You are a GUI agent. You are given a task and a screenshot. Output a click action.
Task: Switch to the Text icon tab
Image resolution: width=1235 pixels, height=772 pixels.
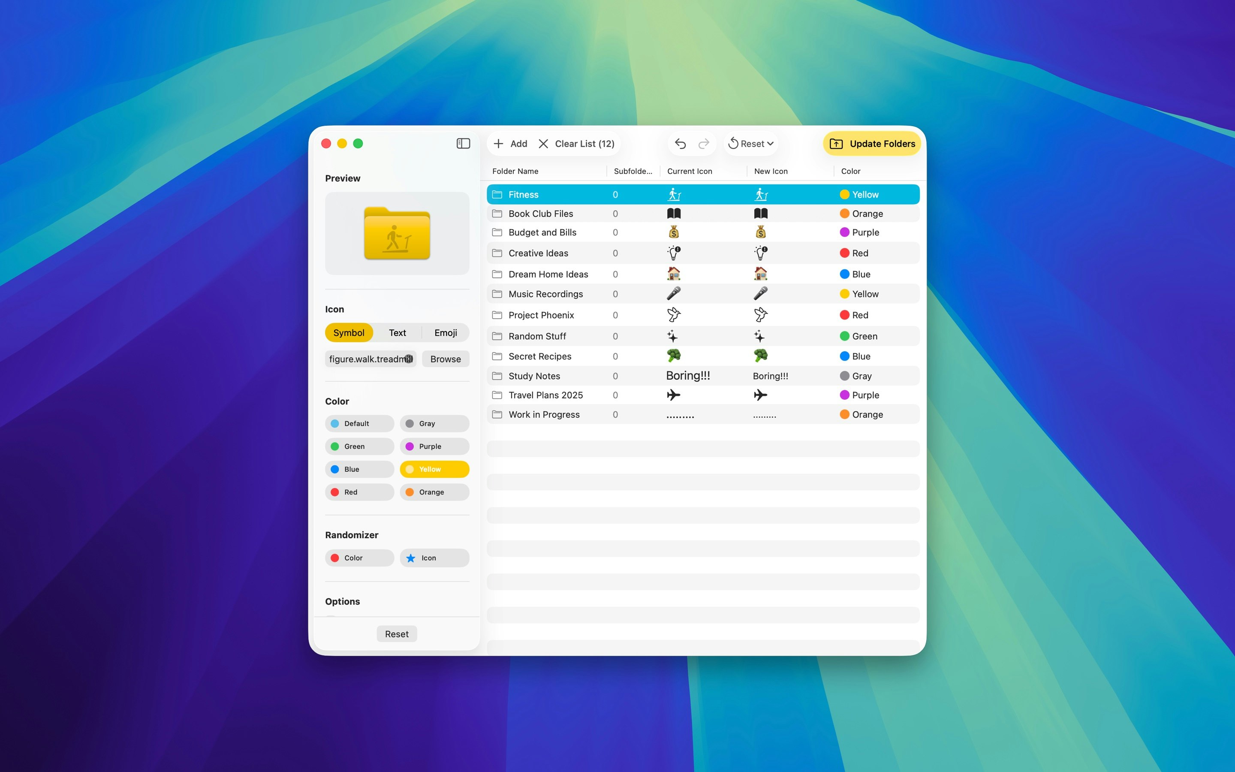click(397, 332)
